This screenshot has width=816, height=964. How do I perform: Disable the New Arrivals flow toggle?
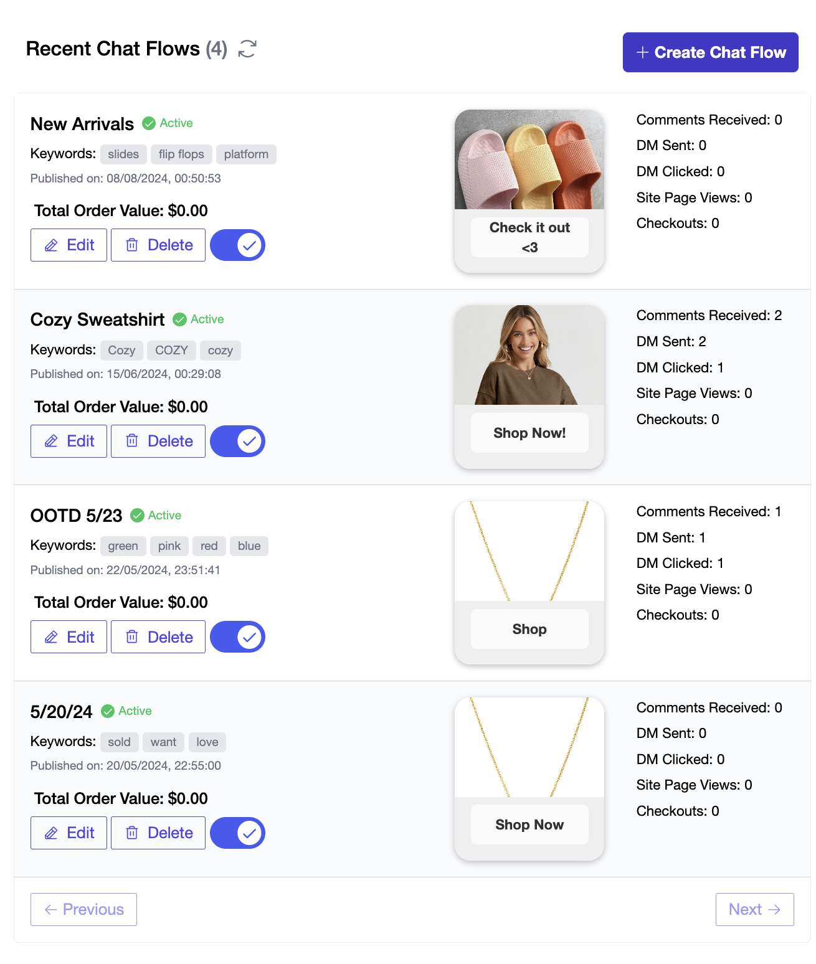tap(237, 245)
